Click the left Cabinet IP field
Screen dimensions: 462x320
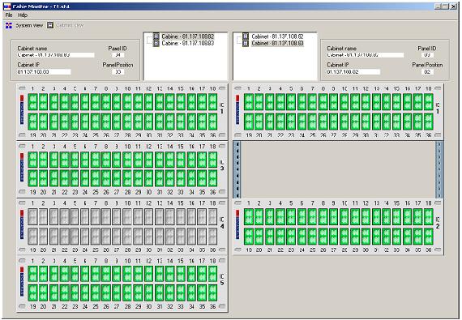pos(45,72)
